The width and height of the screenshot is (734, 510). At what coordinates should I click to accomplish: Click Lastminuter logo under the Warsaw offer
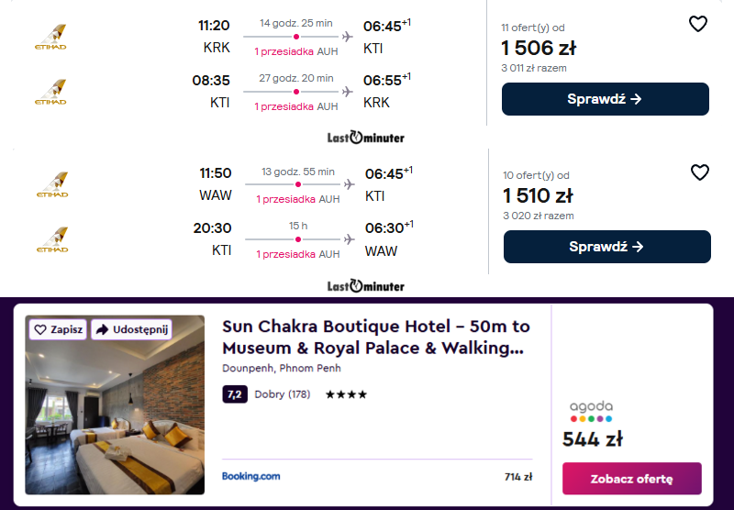(365, 286)
